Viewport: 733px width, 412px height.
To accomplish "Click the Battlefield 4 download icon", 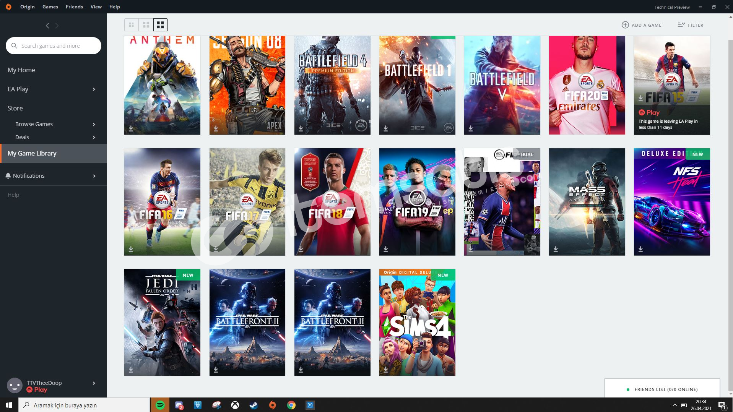I will (301, 128).
